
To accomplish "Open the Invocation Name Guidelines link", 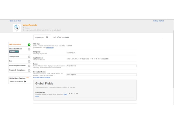I will click(x=42, y=77).
